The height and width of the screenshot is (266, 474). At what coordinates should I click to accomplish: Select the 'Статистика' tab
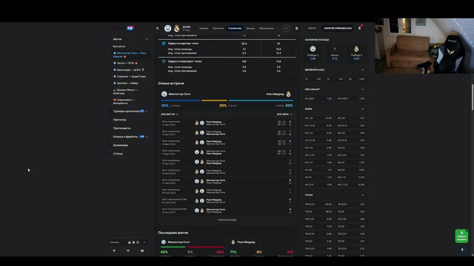(235, 28)
